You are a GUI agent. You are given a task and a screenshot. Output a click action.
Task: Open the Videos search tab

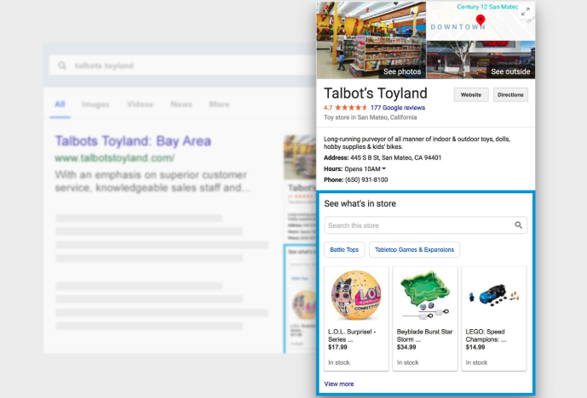tap(140, 105)
